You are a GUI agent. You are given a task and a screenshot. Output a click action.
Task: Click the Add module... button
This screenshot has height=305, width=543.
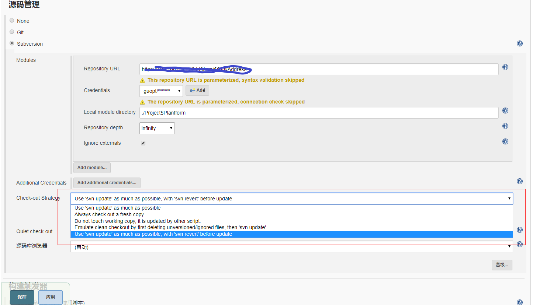(92, 168)
